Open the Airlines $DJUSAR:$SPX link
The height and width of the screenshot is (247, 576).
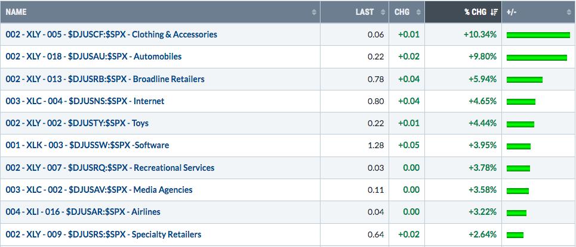(x=83, y=212)
